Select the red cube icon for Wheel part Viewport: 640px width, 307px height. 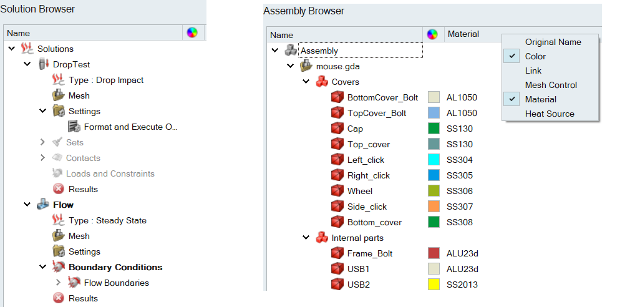click(337, 191)
